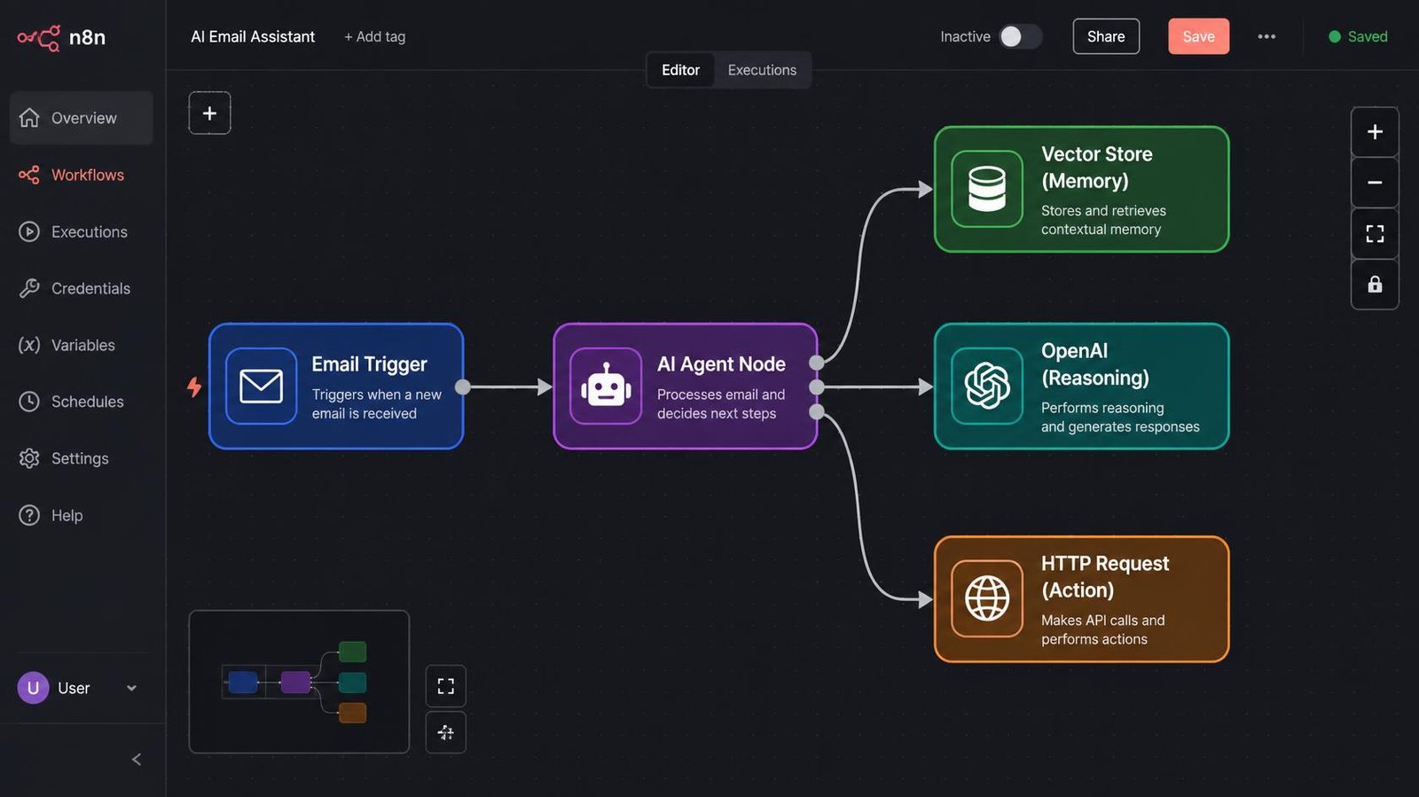Viewport: 1419px width, 797px height.
Task: Open the Credentials key icon
Action: click(x=29, y=288)
